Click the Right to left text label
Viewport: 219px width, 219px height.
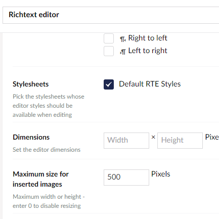point(148,38)
